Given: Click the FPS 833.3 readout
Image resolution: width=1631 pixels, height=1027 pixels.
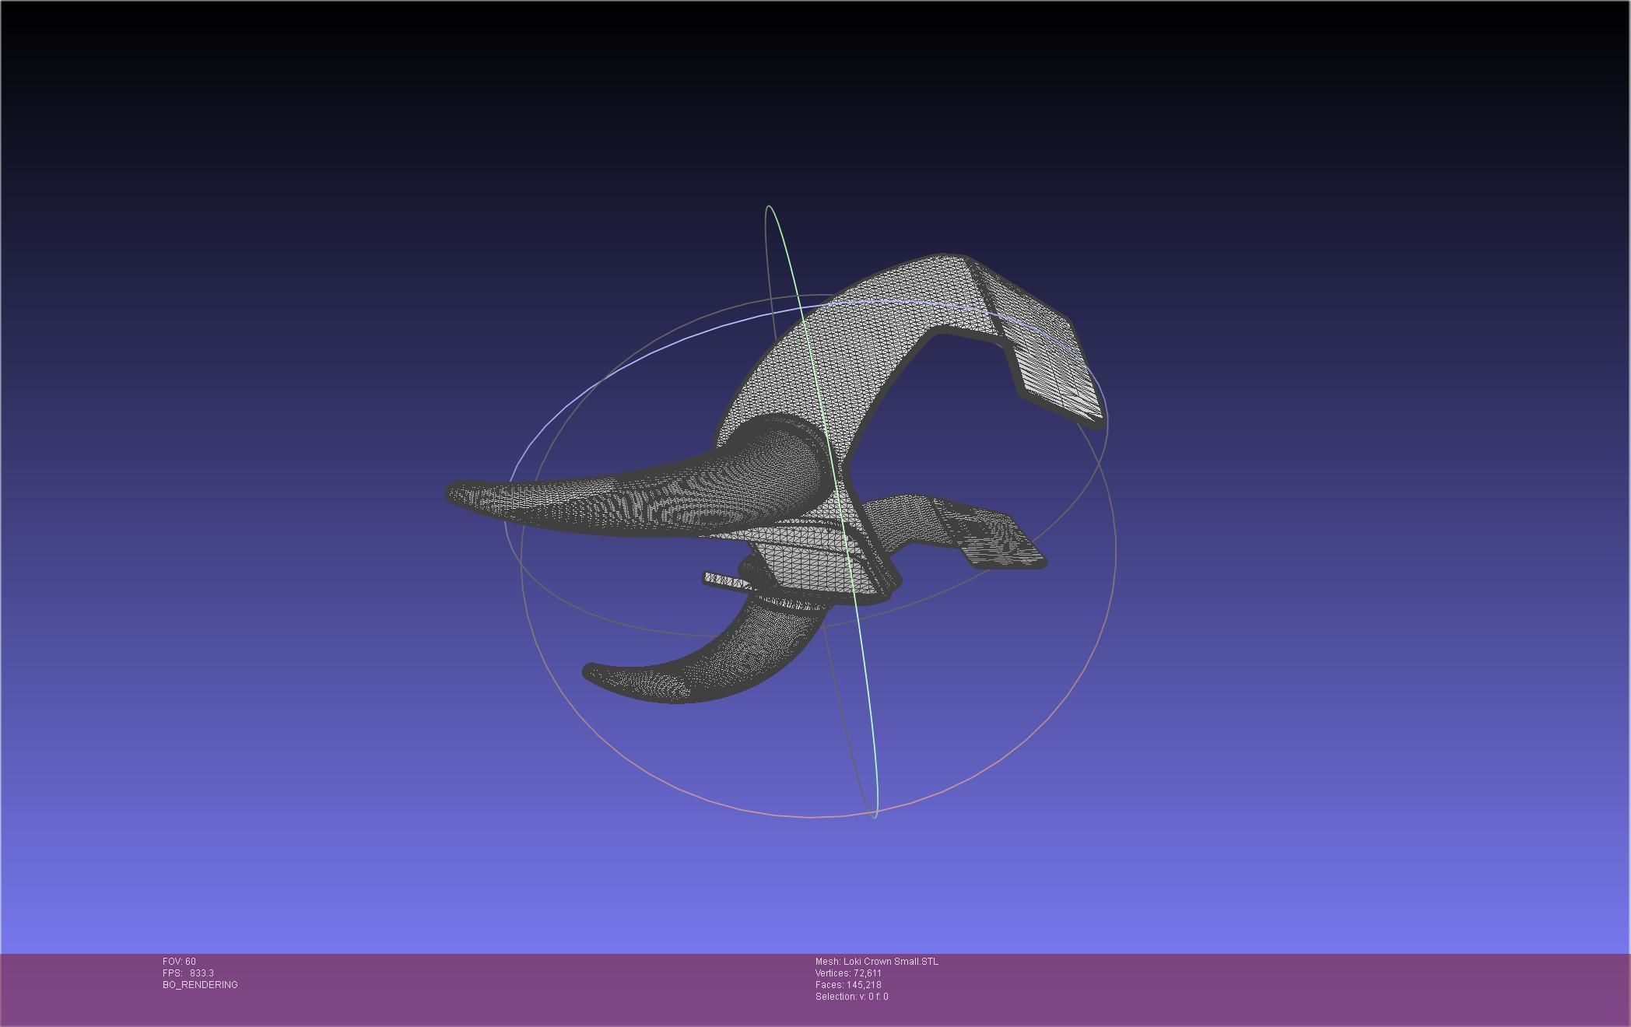Looking at the screenshot, I should pos(188,973).
